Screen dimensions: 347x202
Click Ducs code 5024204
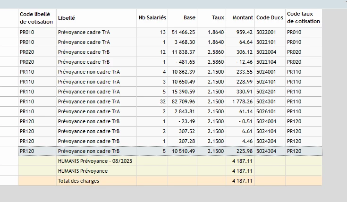click(x=266, y=142)
